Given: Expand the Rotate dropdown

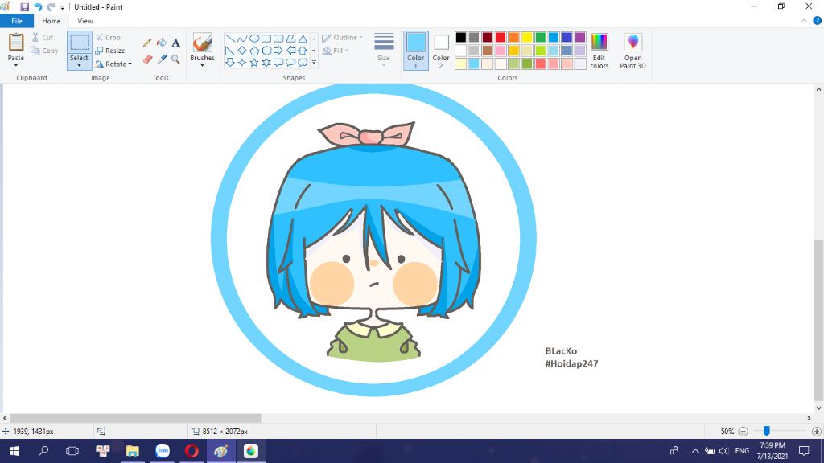Looking at the screenshot, I should pos(130,64).
